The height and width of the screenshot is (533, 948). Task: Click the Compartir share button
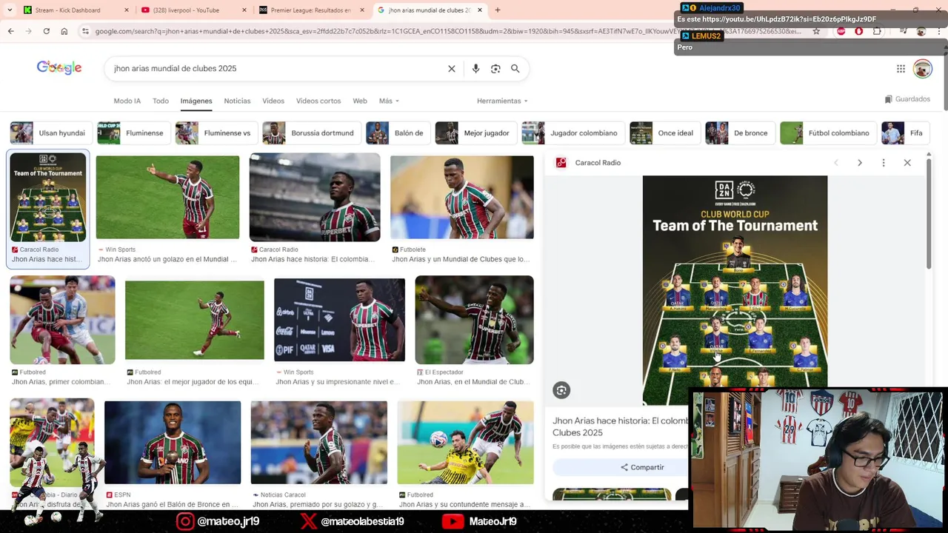pyautogui.click(x=642, y=467)
